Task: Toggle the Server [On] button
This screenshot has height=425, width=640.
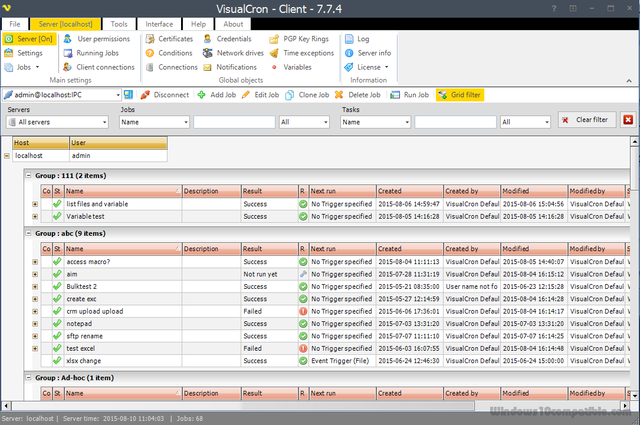Action: pos(28,39)
